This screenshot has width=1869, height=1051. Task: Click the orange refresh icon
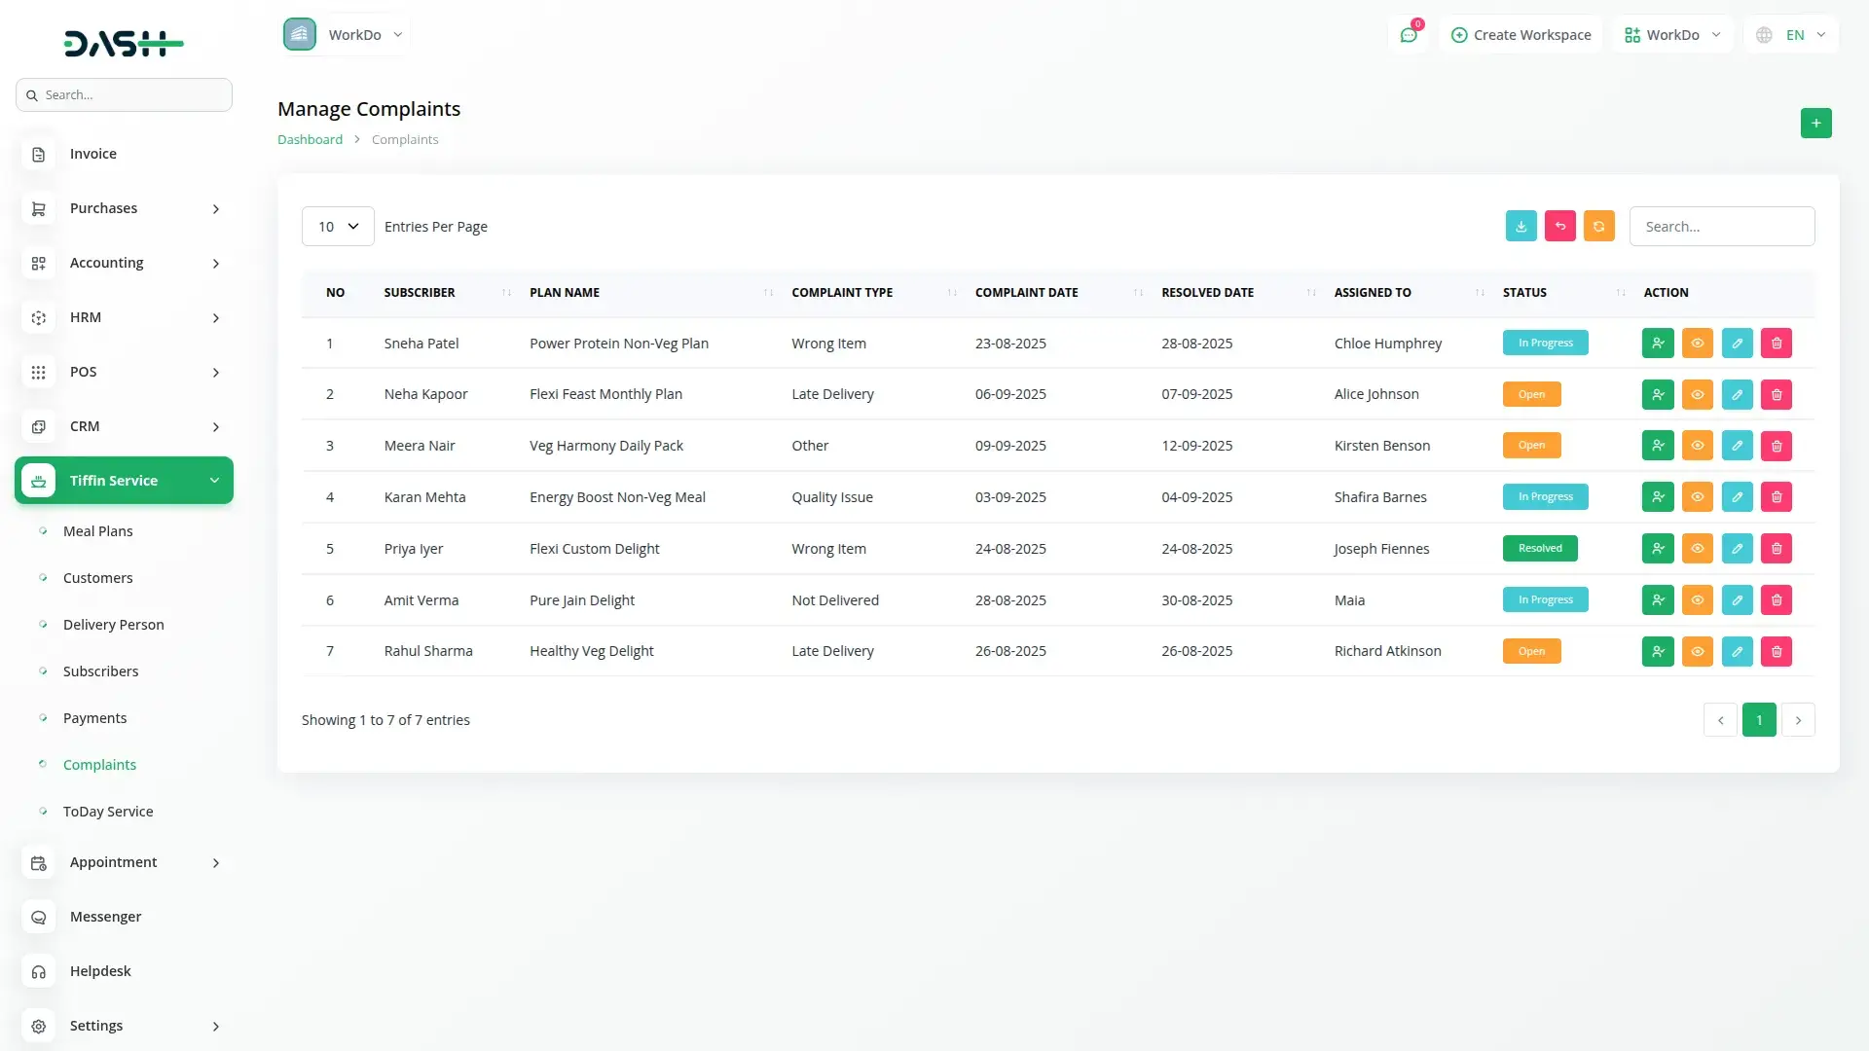(1598, 226)
